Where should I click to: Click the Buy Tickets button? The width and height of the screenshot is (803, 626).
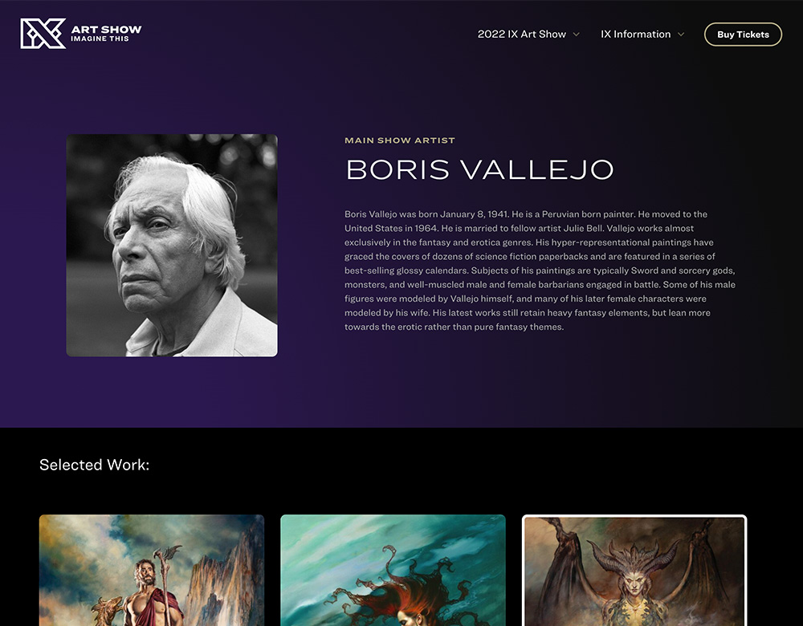click(743, 35)
